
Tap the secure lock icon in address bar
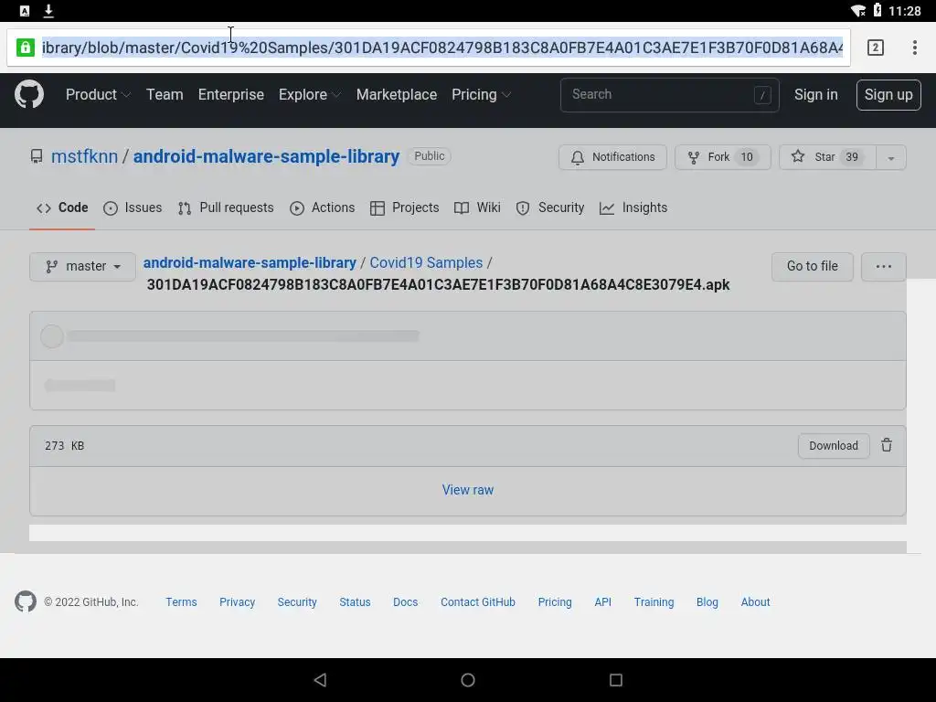tap(25, 48)
